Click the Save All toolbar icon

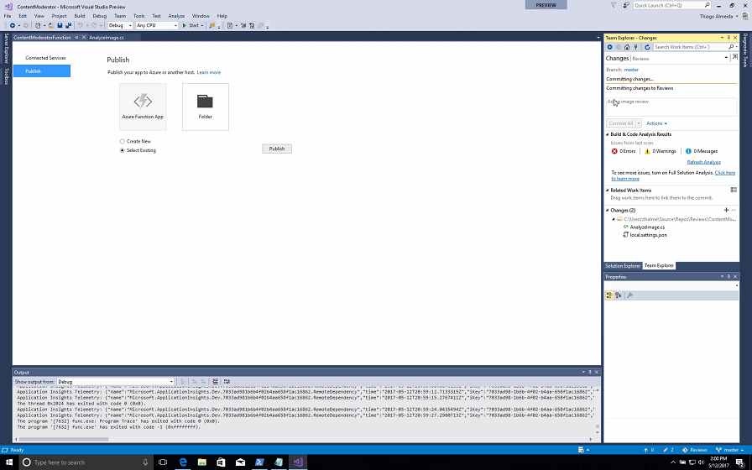pyautogui.click(x=68, y=25)
